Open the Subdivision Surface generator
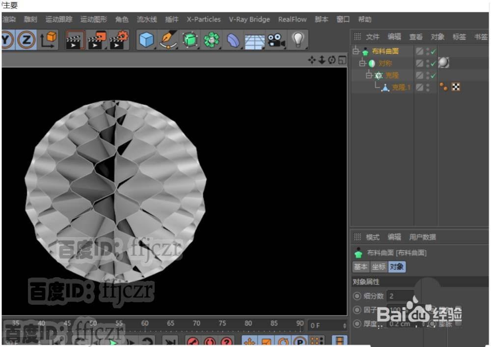Image resolution: width=491 pixels, height=347 pixels. point(190,40)
